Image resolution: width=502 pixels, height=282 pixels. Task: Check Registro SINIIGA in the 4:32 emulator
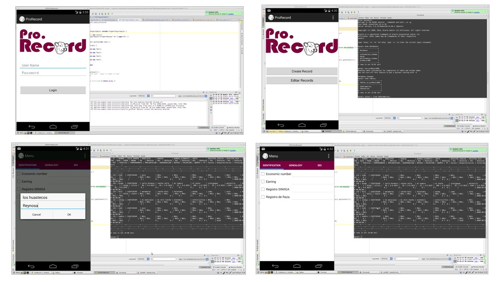(x=263, y=189)
